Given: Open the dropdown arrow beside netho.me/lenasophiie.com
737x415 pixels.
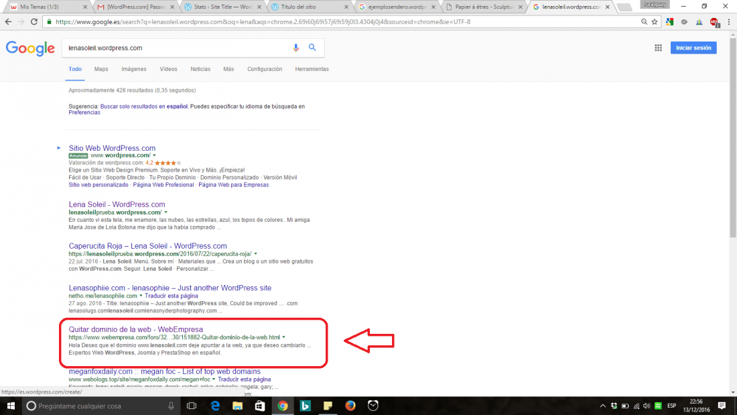Looking at the screenshot, I should 141,296.
